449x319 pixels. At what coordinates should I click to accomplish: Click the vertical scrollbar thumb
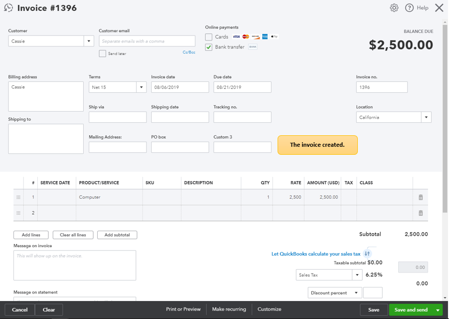[x=445, y=119]
